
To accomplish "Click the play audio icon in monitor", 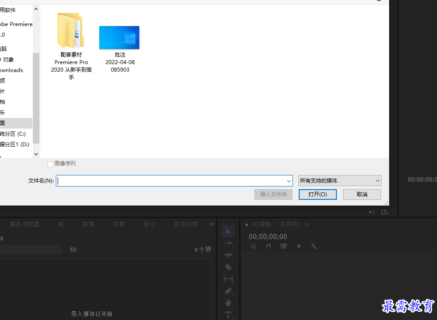I will click(x=372, y=212).
